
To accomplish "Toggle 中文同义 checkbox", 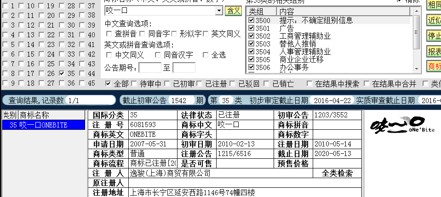I will pyautogui.click(x=109, y=55).
